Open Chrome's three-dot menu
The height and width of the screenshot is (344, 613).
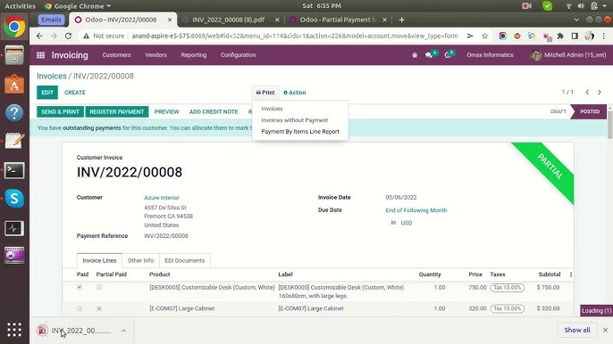[604, 36]
